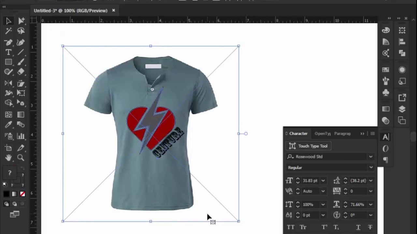Open the Brushes panel icon
Screen dimensions: 417x234
tap(386, 81)
